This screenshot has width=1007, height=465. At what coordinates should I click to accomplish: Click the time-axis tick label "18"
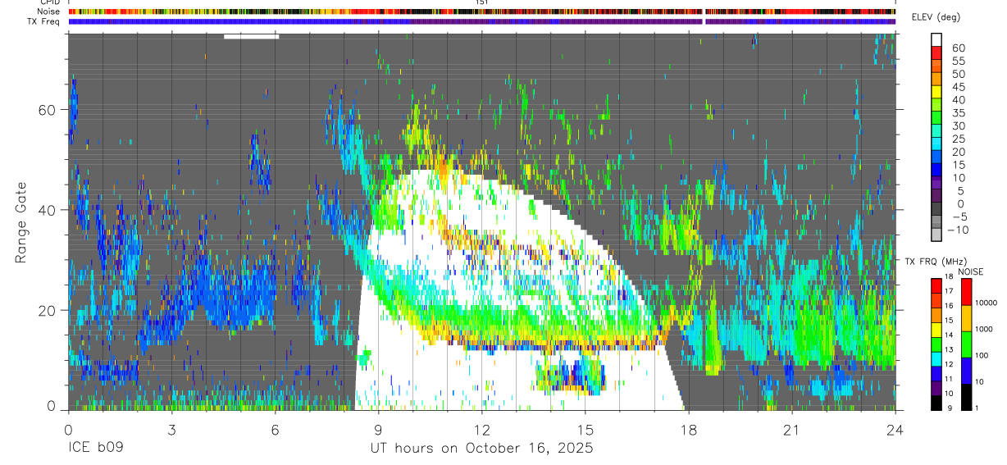(x=689, y=431)
